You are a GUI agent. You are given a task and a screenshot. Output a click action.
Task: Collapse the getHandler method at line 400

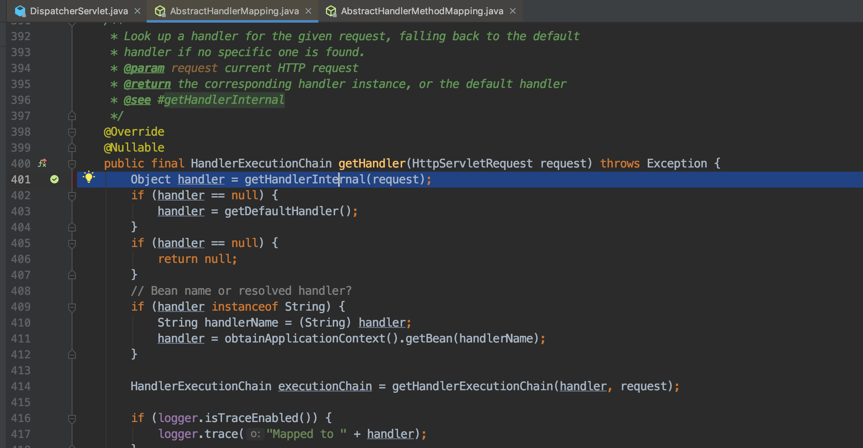click(x=72, y=164)
